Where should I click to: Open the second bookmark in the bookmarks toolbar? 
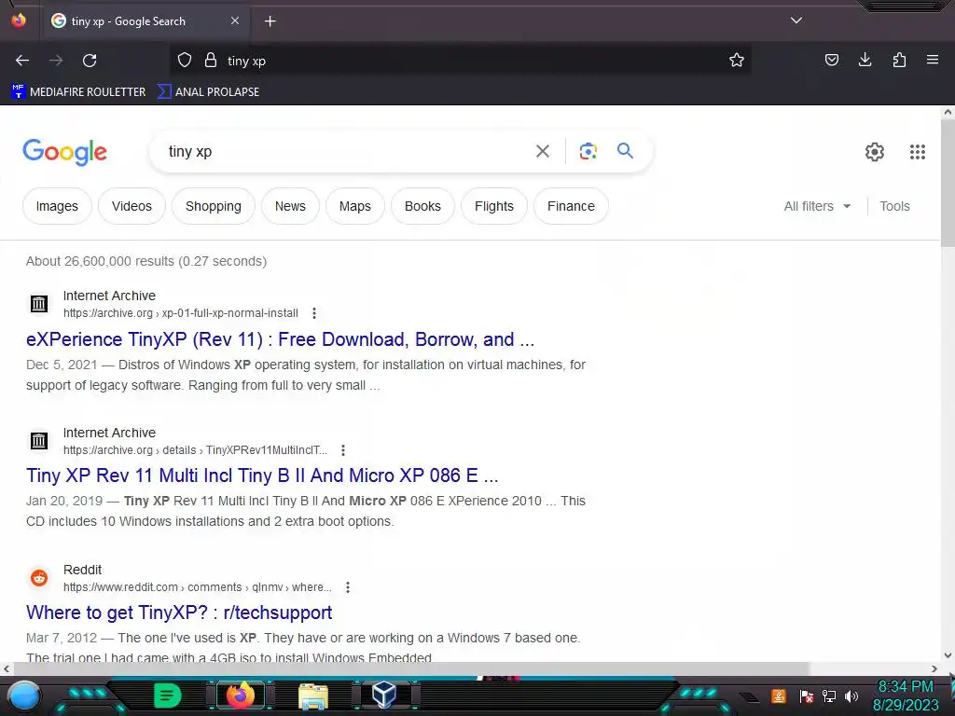[x=208, y=92]
